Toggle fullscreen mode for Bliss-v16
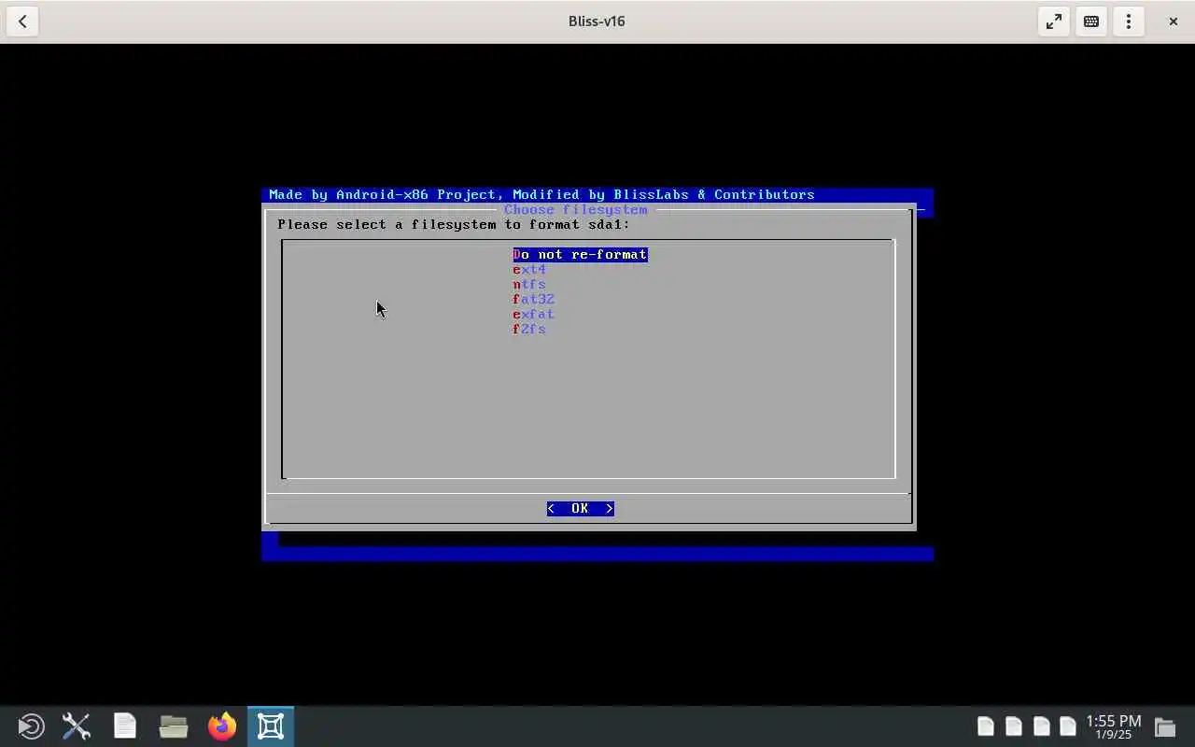Viewport: 1195px width, 747px height. (1054, 21)
